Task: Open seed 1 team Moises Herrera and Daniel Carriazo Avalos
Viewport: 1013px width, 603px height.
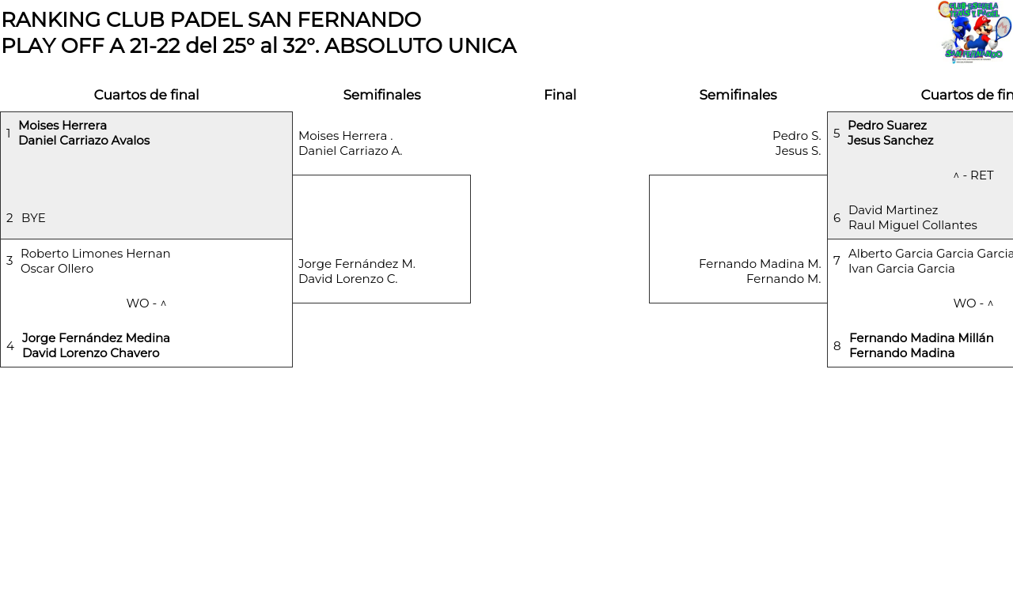Action: point(84,133)
